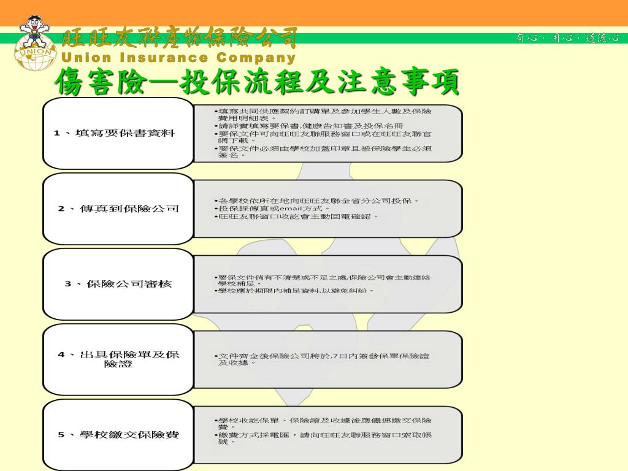
Task: Click bullet 旺旺友聯窗口收訖會主動回電確認
Action: pos(296,216)
